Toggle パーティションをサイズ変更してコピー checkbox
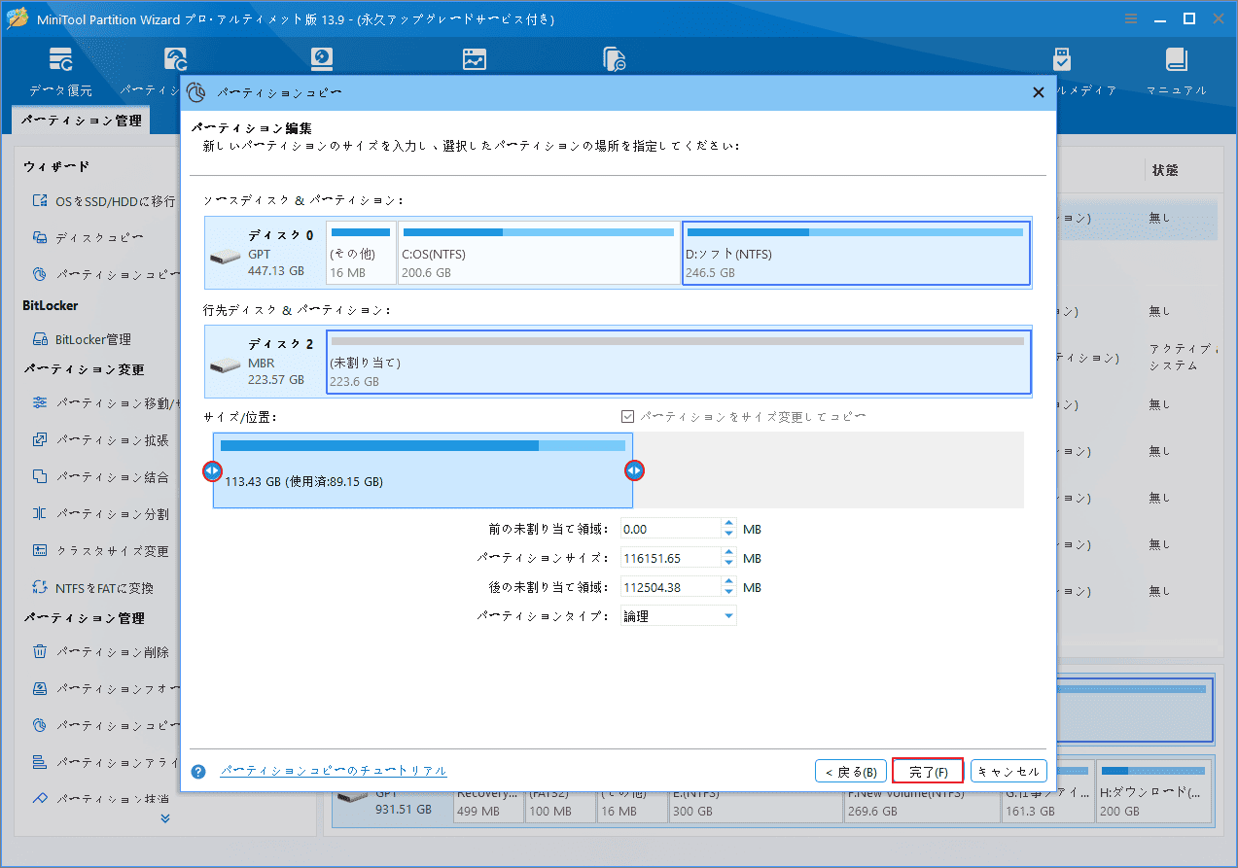The width and height of the screenshot is (1238, 868). pyautogui.click(x=628, y=417)
